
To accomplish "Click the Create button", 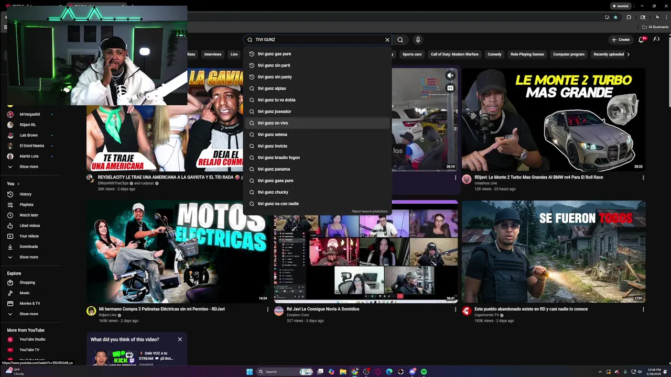I will (x=620, y=39).
